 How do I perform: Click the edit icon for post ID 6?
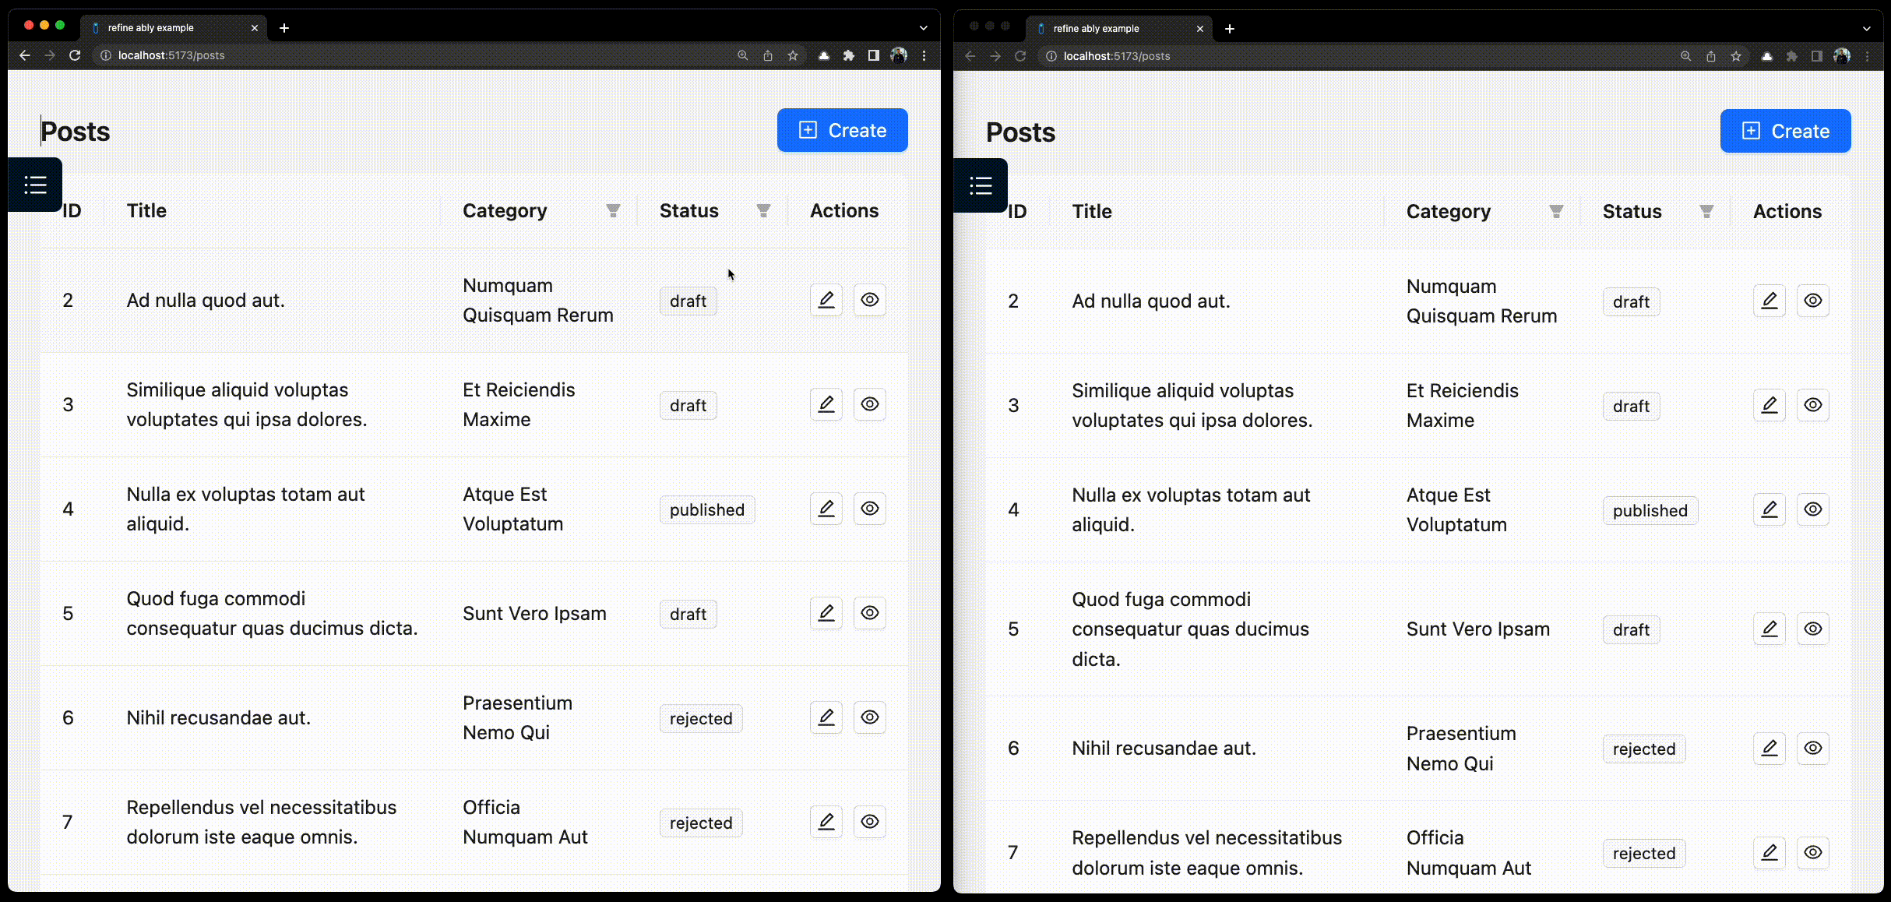click(x=826, y=717)
